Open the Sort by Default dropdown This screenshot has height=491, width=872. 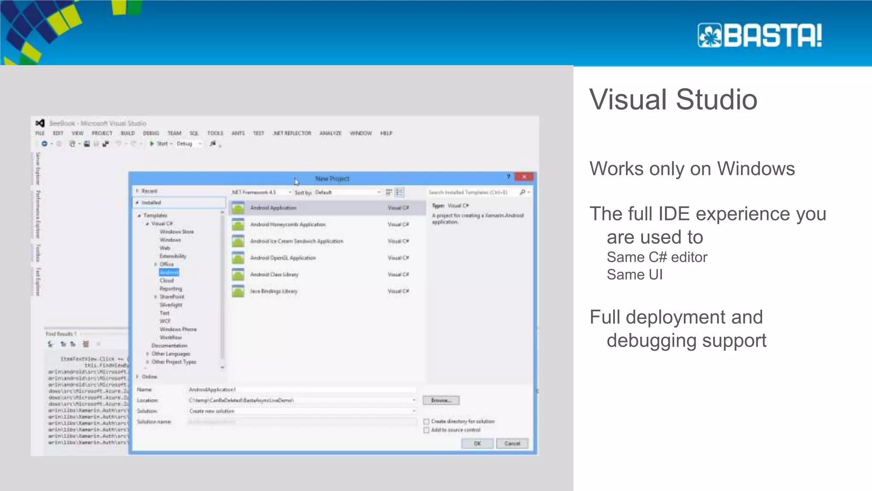pyautogui.click(x=348, y=193)
